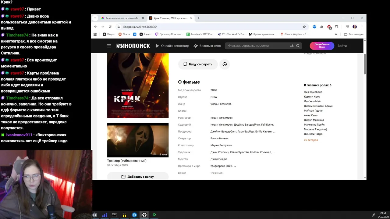The image size is (390, 219).
Task: Open the Трейлер (дублированный) link
Action: [127, 161]
